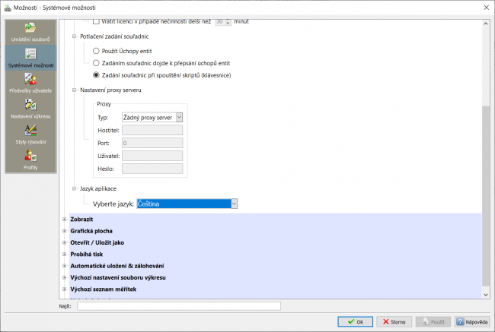Viewport: 495px width, 332px height.
Task: Click the Najít search field
Action: pos(179,306)
